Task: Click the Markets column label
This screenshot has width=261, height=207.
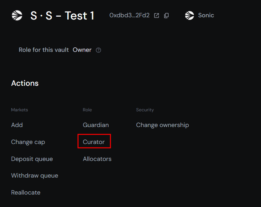Action: point(20,110)
